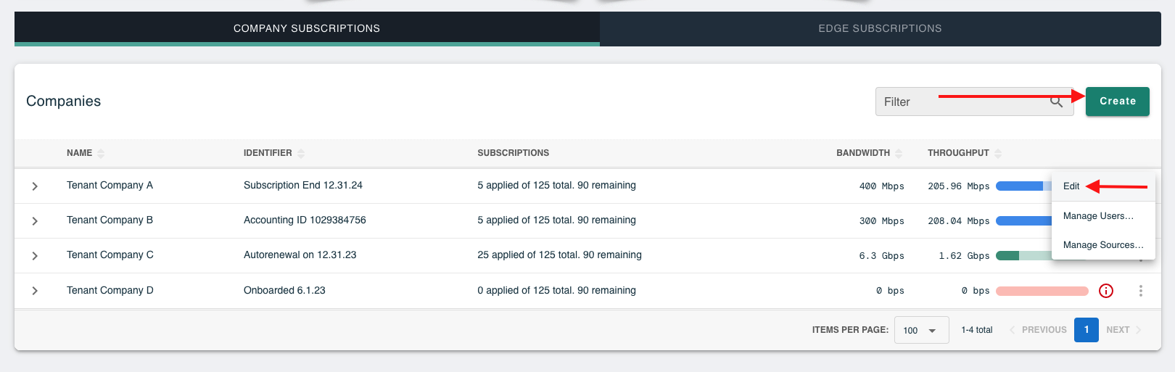Sort by the Bandwidth column arrows
This screenshot has height=372, width=1175.
tap(899, 153)
